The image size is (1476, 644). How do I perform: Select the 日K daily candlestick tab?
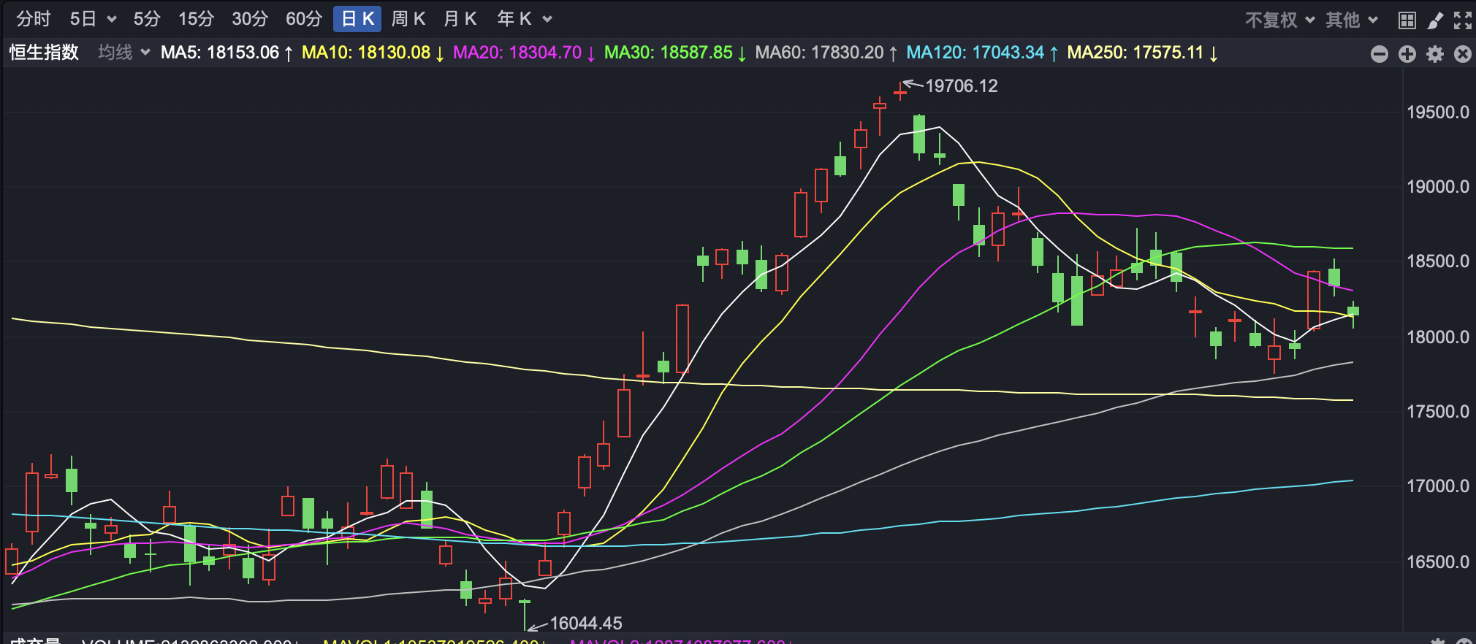pyautogui.click(x=357, y=19)
